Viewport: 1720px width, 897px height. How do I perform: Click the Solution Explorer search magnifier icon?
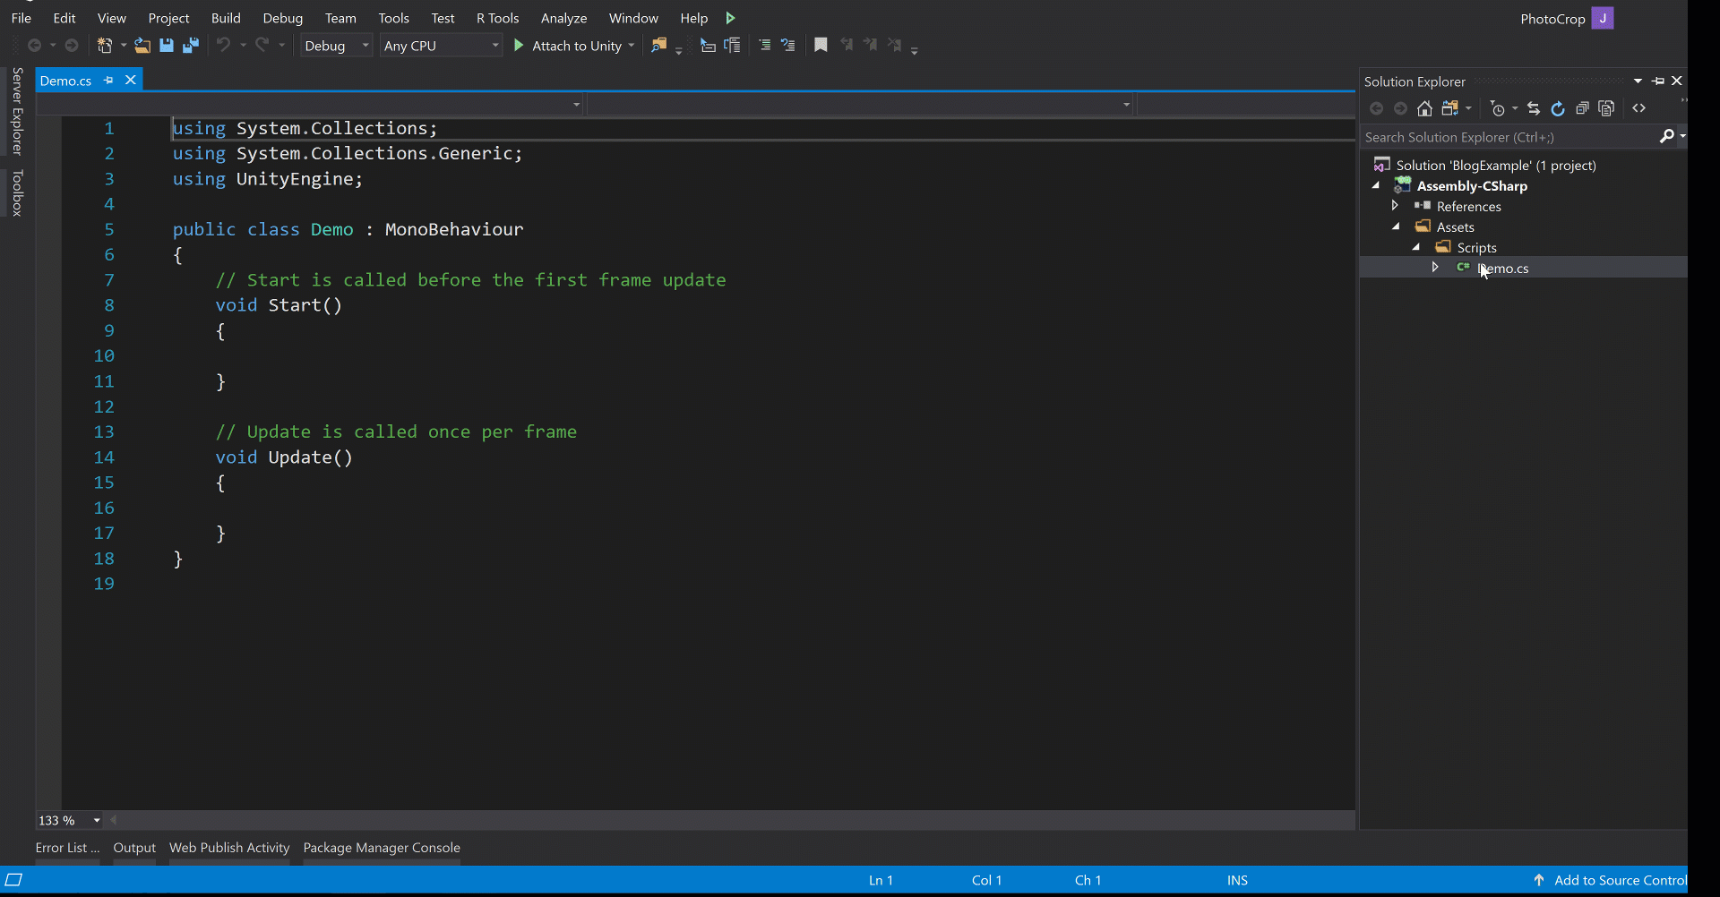(x=1666, y=136)
